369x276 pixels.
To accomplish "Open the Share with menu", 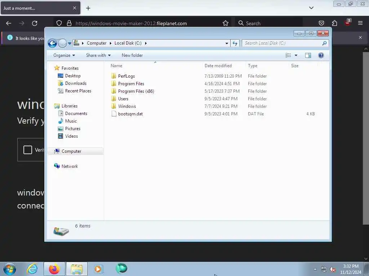I will [98, 55].
